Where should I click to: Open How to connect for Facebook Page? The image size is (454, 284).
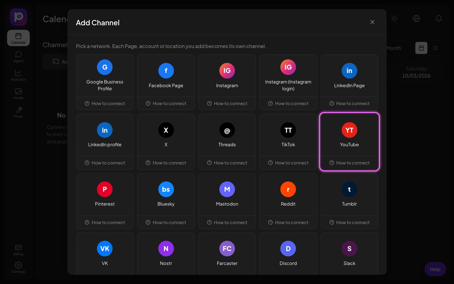[166, 103]
